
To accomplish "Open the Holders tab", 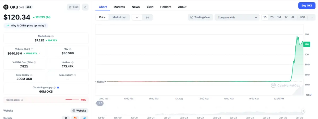I will coord(166,7).
